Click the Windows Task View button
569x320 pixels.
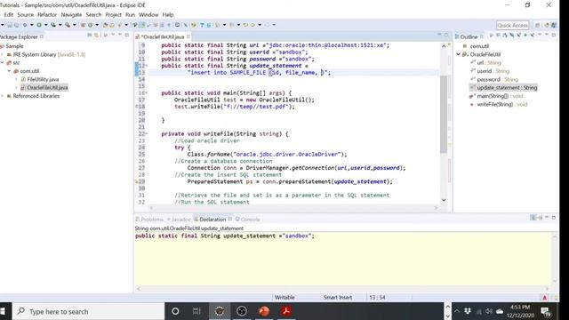[196, 311]
